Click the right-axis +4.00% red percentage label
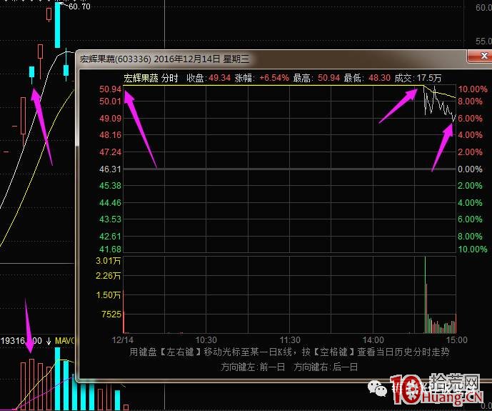The height and width of the screenshot is (411, 492). [x=470, y=135]
